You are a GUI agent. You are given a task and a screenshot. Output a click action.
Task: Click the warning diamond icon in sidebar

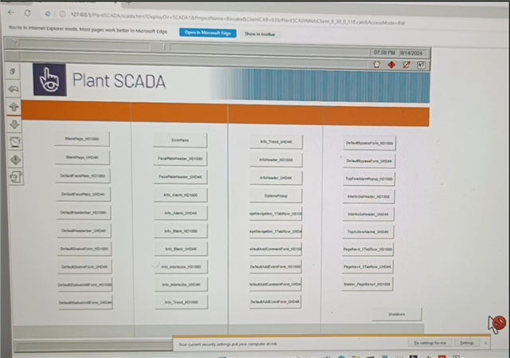(14, 159)
